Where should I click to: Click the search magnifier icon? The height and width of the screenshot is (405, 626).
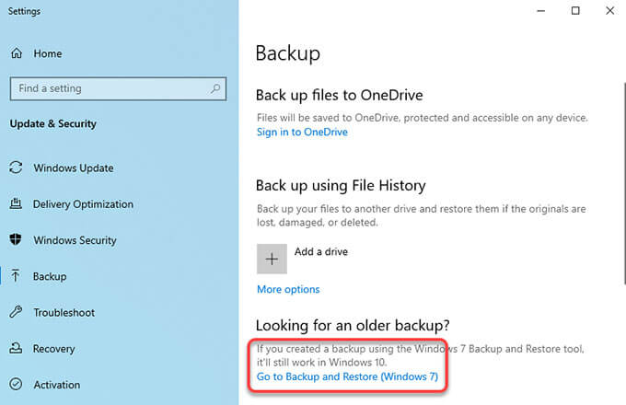[x=215, y=88]
